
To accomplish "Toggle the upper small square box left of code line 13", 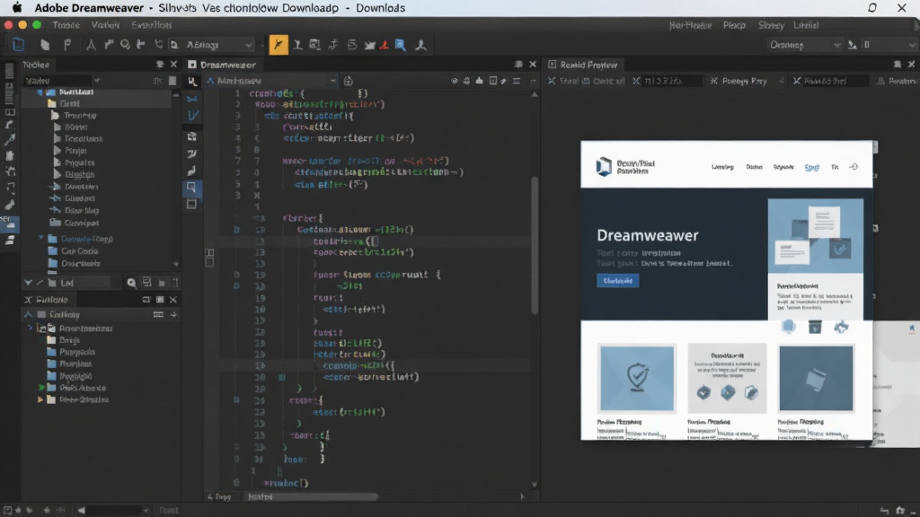I will [209, 252].
